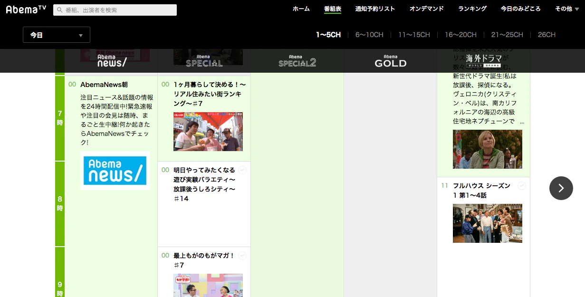
Task: Click the Abema GOLD channel logo header
Action: pyautogui.click(x=390, y=61)
